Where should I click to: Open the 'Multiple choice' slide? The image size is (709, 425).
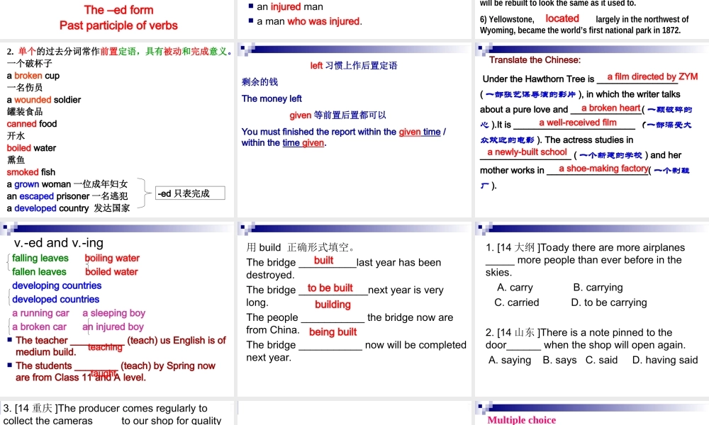(592, 413)
